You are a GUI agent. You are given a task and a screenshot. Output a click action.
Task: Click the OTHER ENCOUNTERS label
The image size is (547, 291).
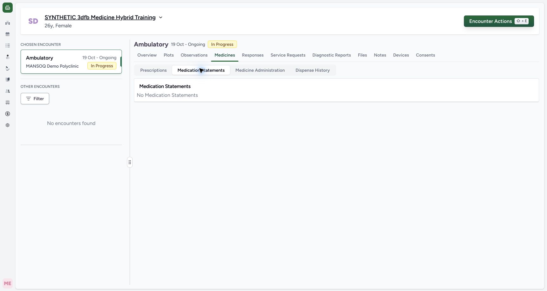(x=40, y=87)
